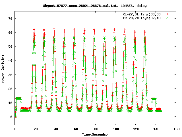Click y-axis tick label '60'

[x=11, y=33]
